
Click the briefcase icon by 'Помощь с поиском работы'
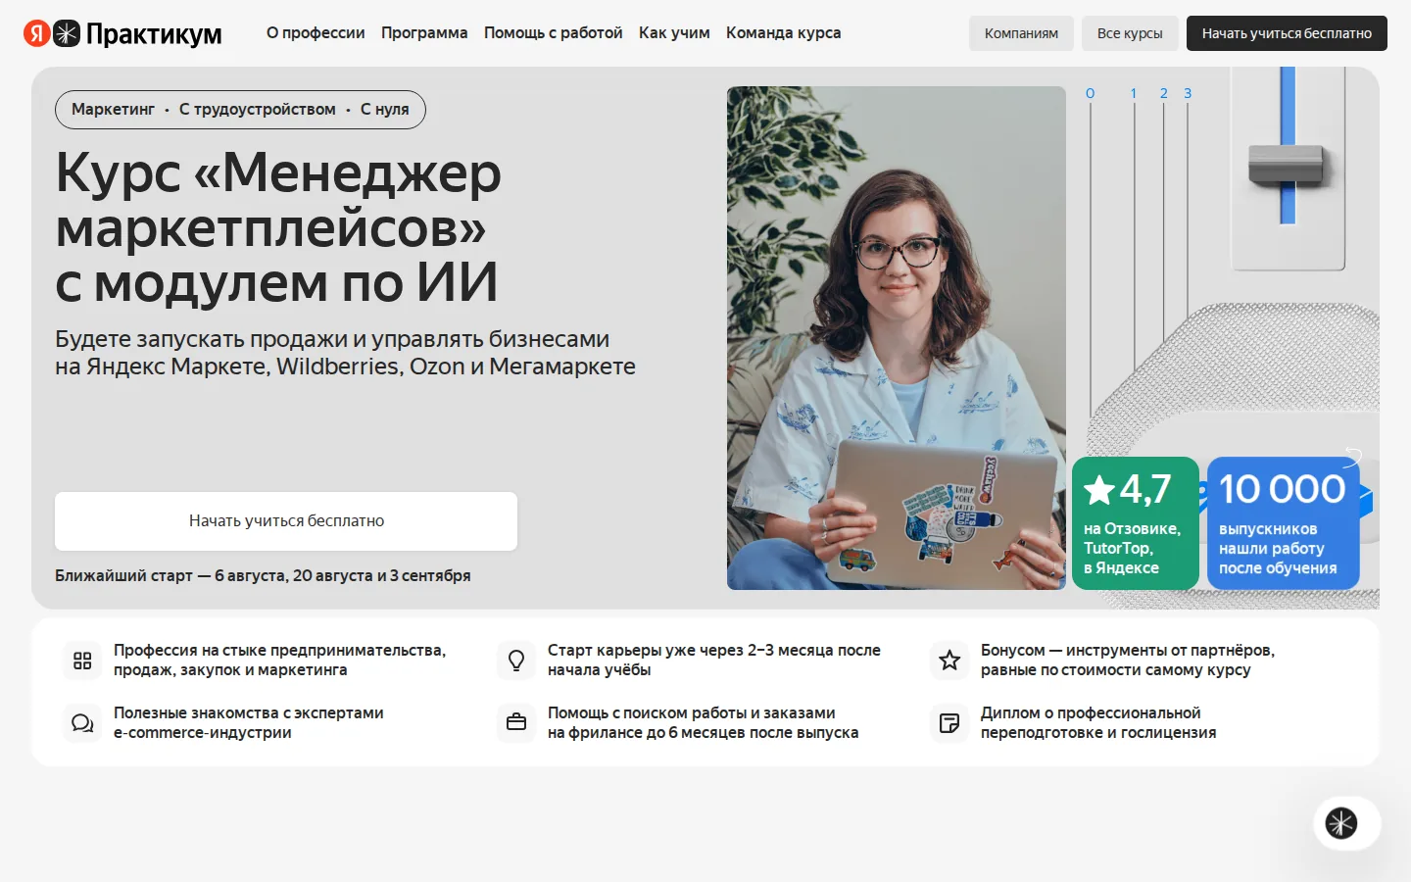(x=516, y=723)
